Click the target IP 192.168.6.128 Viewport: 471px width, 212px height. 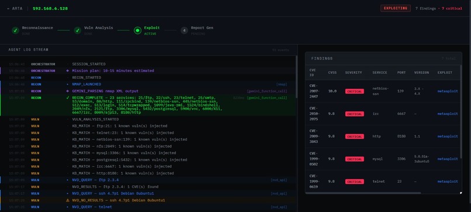click(x=50, y=8)
